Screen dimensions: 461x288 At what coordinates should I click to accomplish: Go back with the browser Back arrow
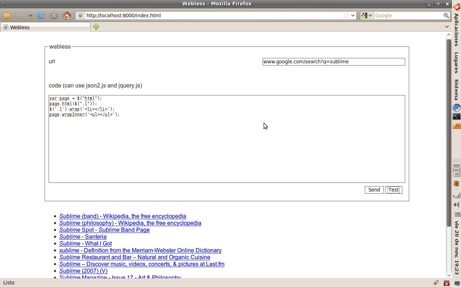pyautogui.click(x=7, y=15)
